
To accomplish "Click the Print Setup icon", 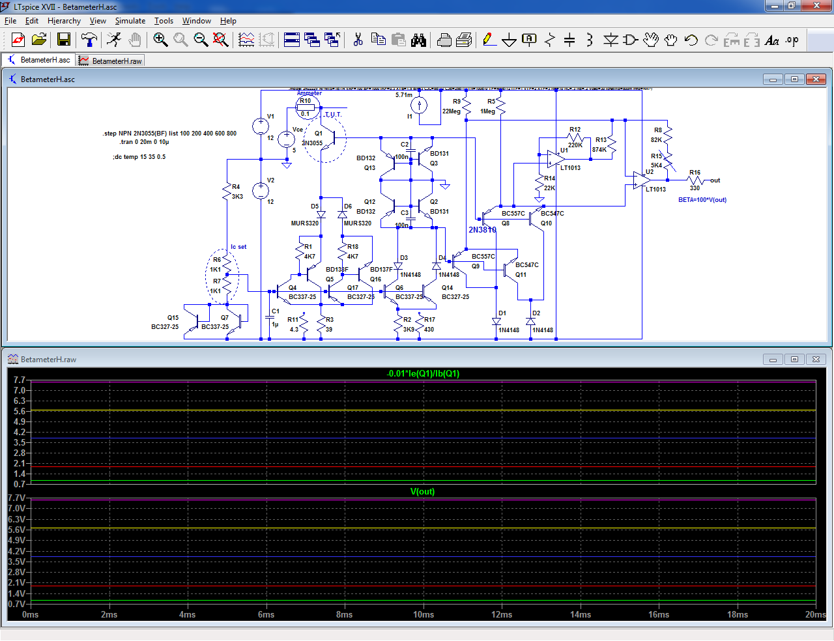I will point(444,40).
